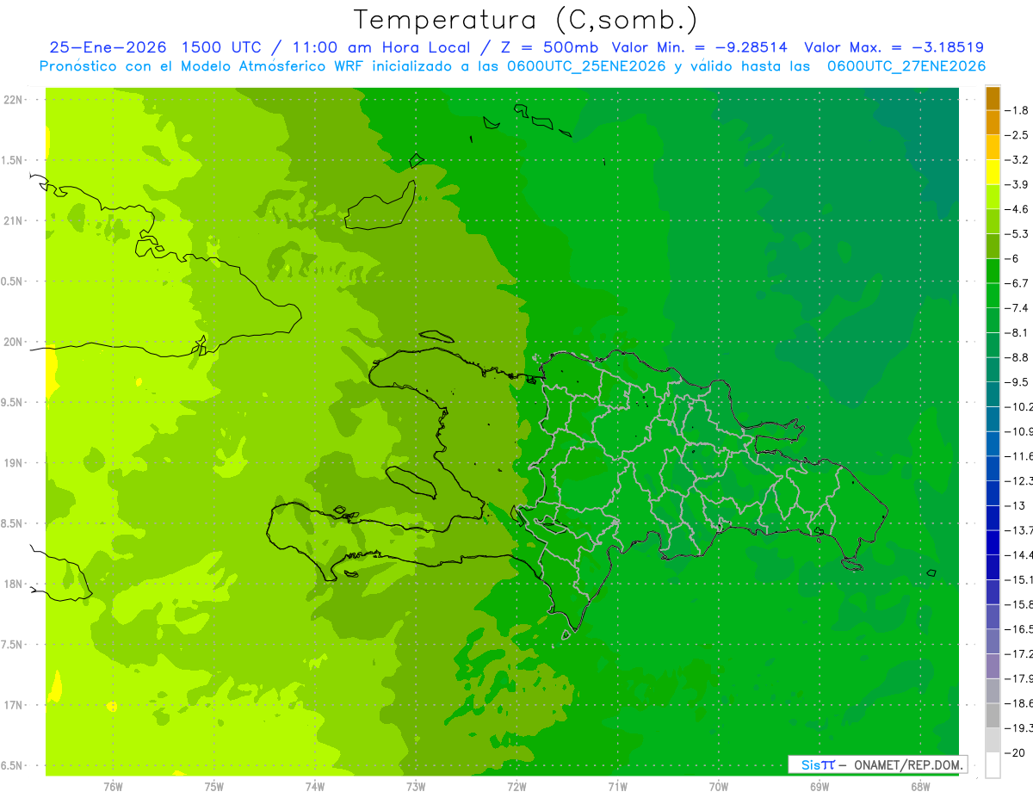Click the '22N' latitude axis label

pos(14,100)
